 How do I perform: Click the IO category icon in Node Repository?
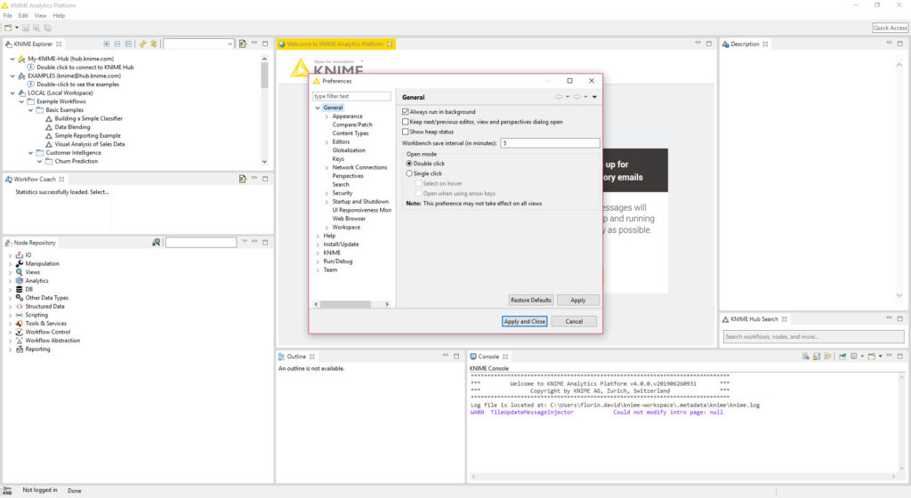20,255
